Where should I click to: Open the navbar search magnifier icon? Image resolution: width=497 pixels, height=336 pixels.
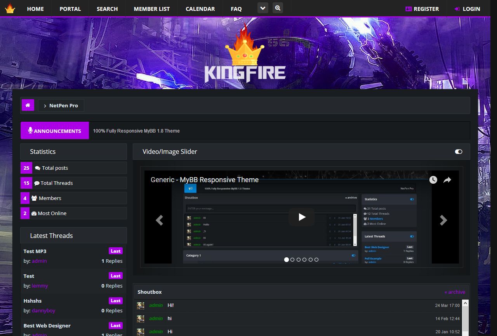tap(278, 8)
